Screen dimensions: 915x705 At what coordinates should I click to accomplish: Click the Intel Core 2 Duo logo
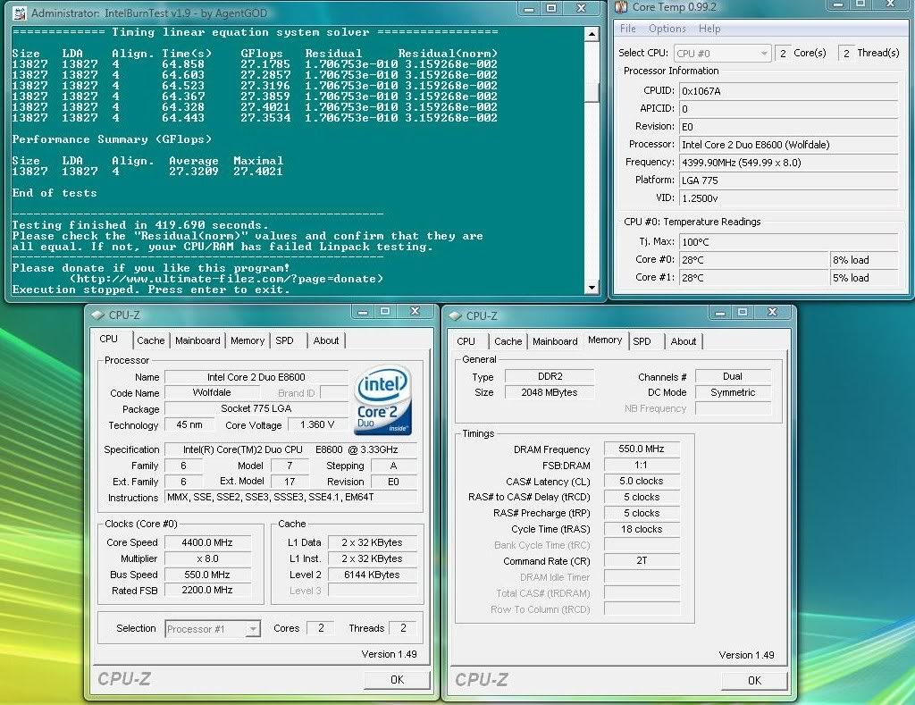[382, 400]
